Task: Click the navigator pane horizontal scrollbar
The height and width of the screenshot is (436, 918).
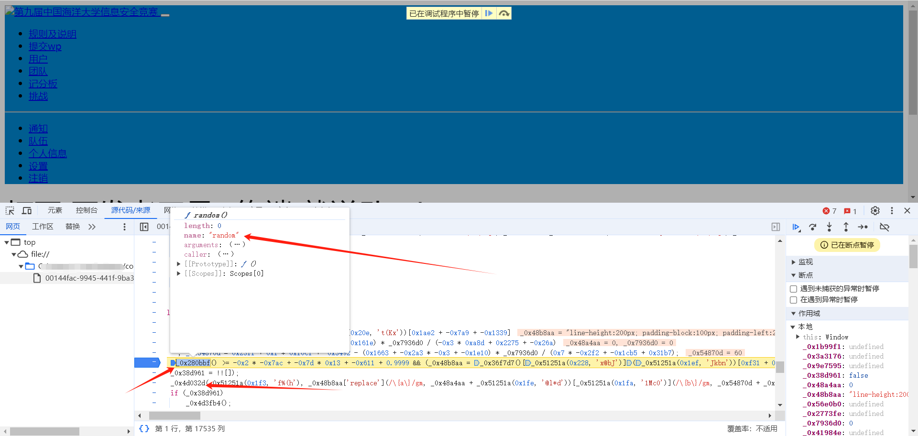Action: pyautogui.click(x=44, y=431)
